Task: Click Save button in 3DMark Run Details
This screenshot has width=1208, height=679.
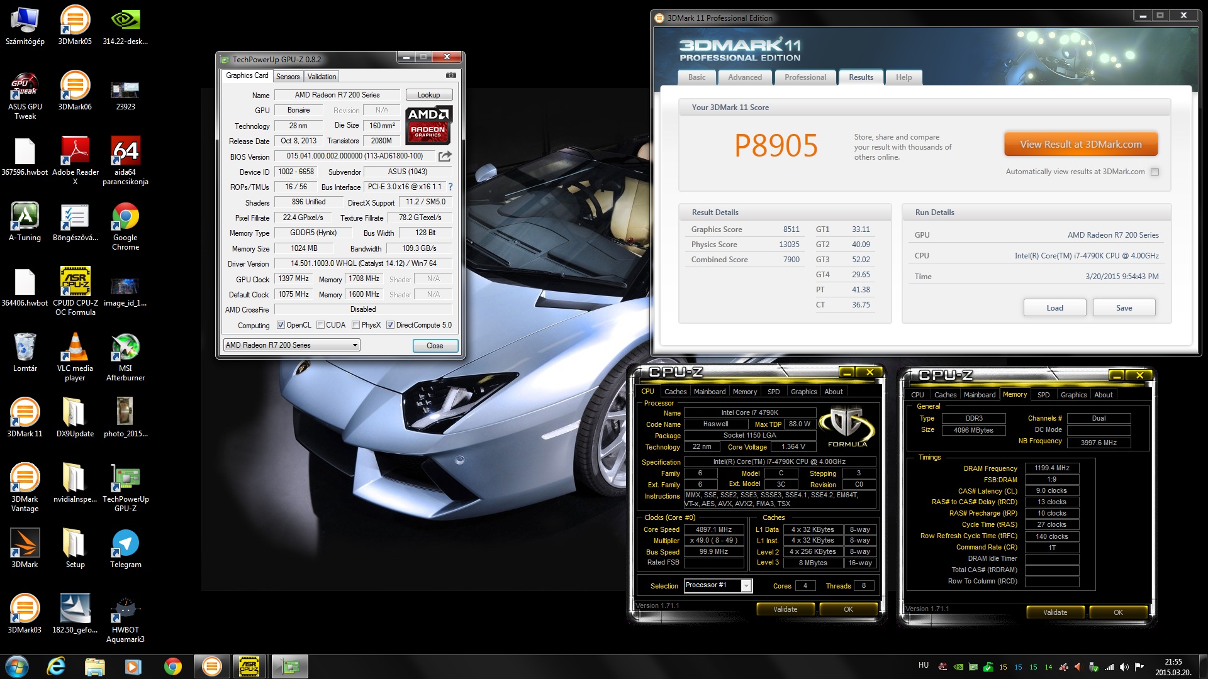Action: pos(1124,308)
